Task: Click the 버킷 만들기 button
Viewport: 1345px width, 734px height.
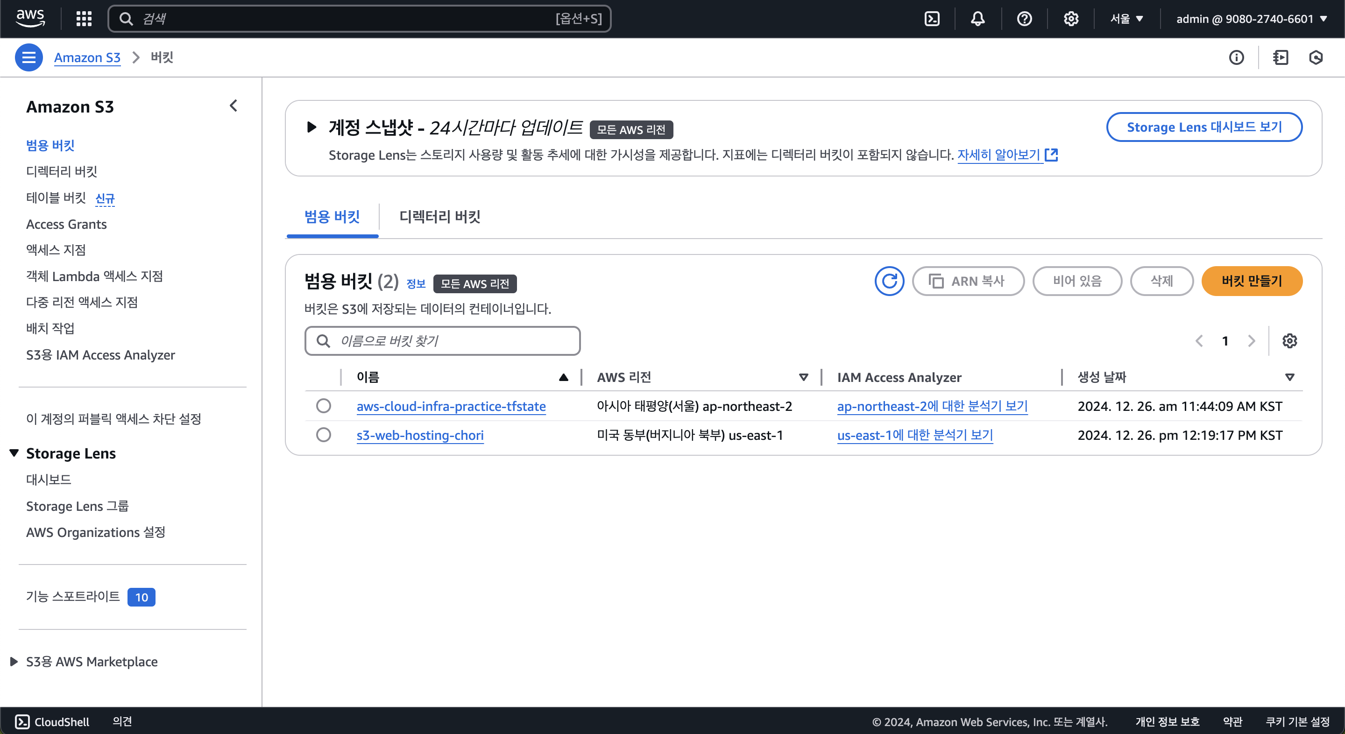Action: (x=1252, y=281)
